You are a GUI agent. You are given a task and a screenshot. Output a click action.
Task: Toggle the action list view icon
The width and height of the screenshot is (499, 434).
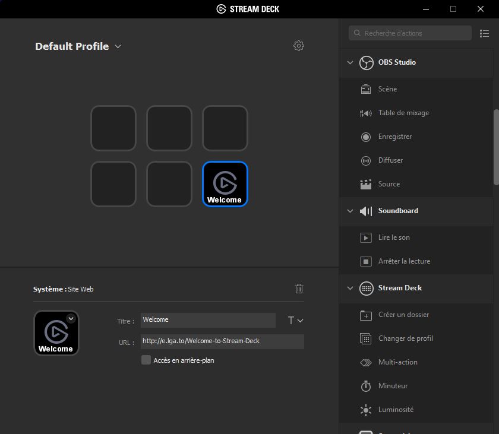point(484,33)
